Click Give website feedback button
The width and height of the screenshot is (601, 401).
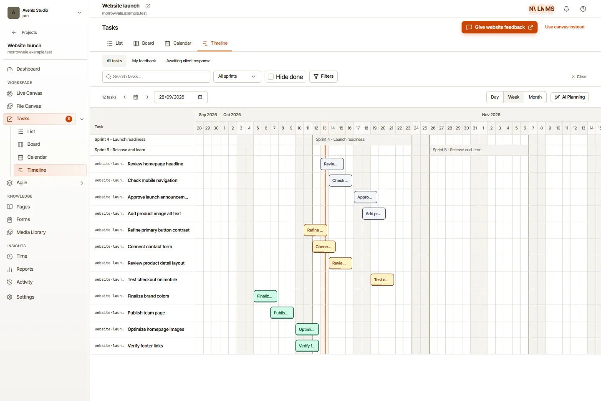[x=500, y=27]
